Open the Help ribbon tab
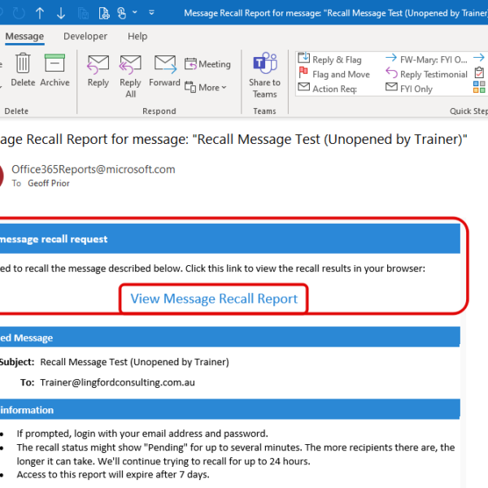The width and height of the screenshot is (488, 488). pos(137,37)
